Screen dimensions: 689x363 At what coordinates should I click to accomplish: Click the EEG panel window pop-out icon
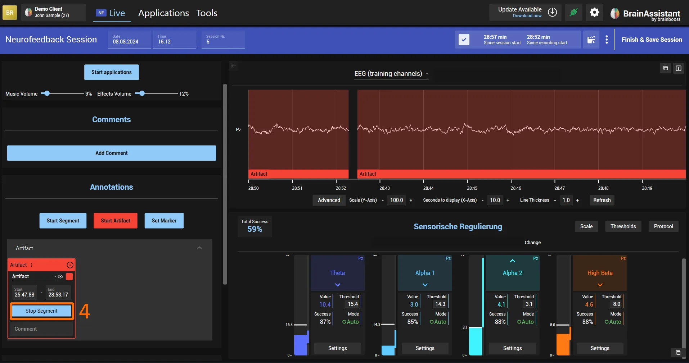pos(665,68)
